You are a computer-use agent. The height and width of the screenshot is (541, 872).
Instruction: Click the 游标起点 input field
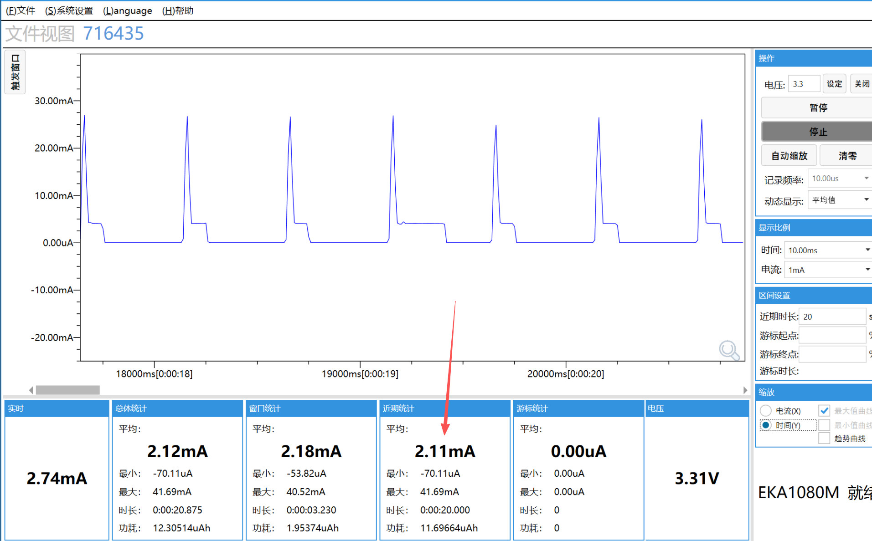(832, 336)
